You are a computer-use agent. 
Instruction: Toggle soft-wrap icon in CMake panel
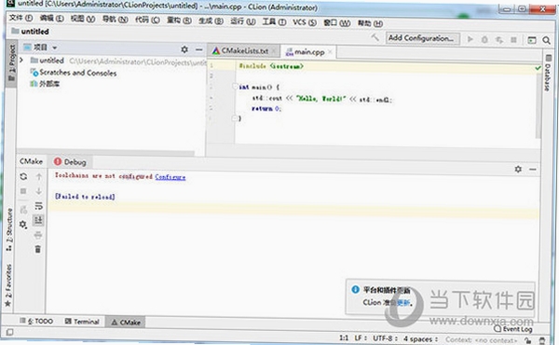click(38, 206)
